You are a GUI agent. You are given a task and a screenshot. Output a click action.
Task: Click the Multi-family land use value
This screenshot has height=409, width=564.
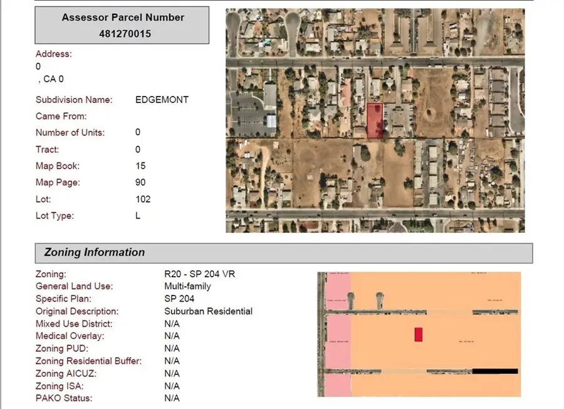[187, 286]
